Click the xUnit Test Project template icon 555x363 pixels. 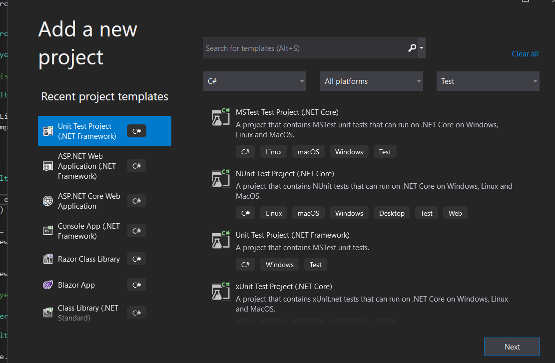(x=220, y=291)
